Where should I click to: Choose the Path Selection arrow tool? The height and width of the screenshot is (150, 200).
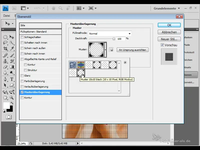[x=5, y=85]
